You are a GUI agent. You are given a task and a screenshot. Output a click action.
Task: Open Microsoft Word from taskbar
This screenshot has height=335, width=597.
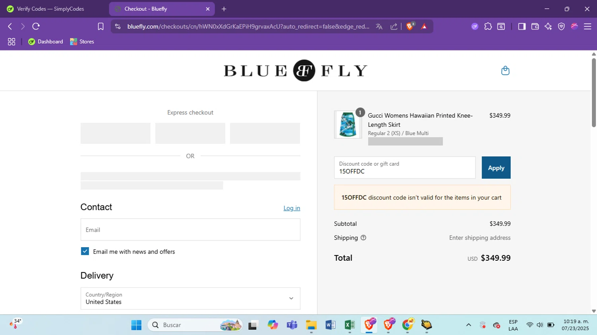click(330, 325)
